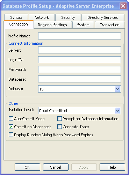Click the Read Committed combo box
The width and height of the screenshot is (129, 175).
point(79,111)
